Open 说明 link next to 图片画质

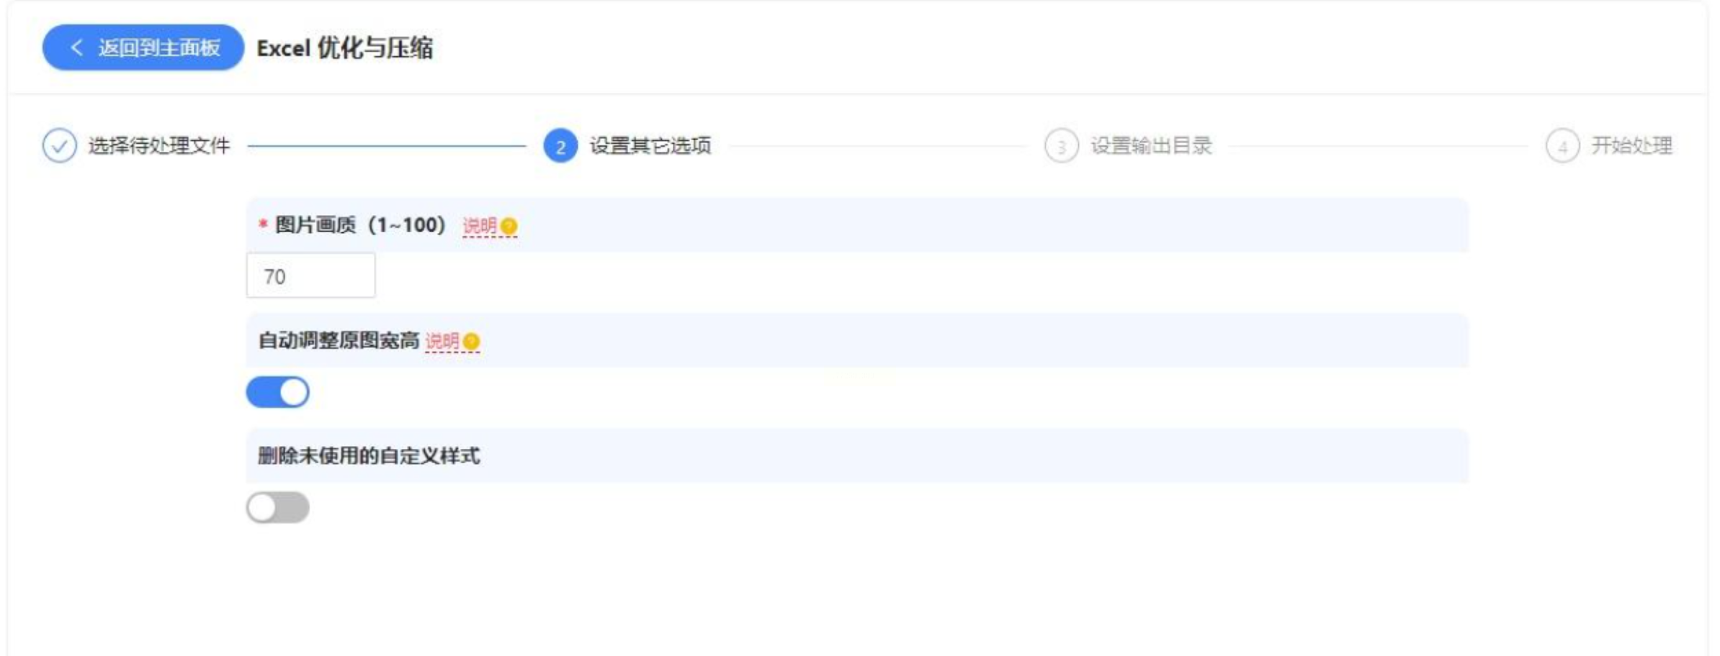pyautogui.click(x=480, y=227)
